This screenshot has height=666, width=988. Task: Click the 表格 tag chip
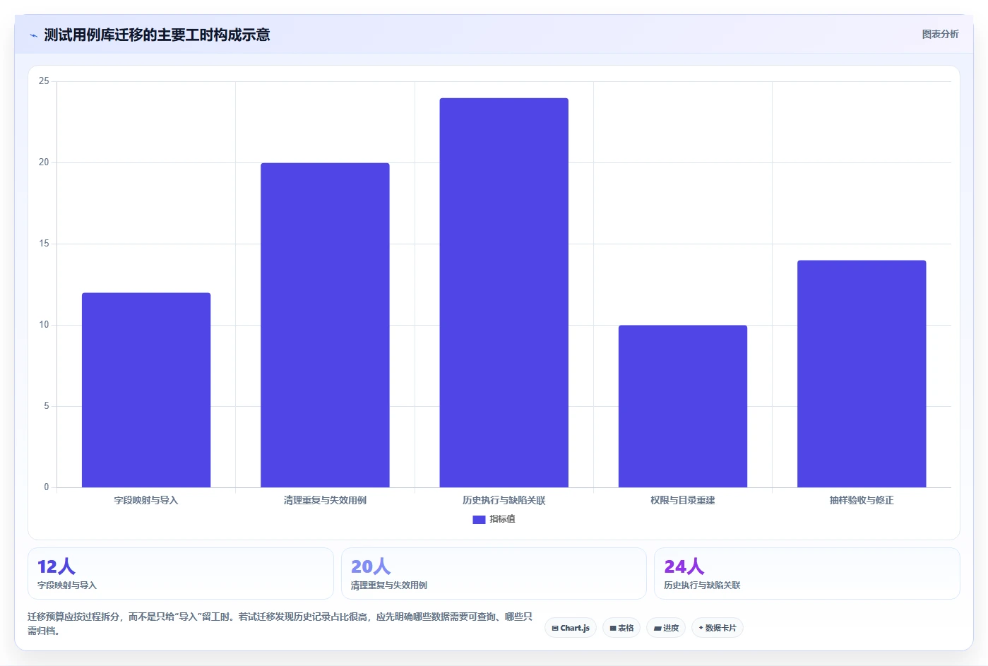pyautogui.click(x=621, y=628)
